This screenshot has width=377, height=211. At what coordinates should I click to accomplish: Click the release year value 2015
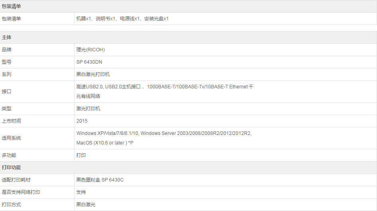pos(82,121)
